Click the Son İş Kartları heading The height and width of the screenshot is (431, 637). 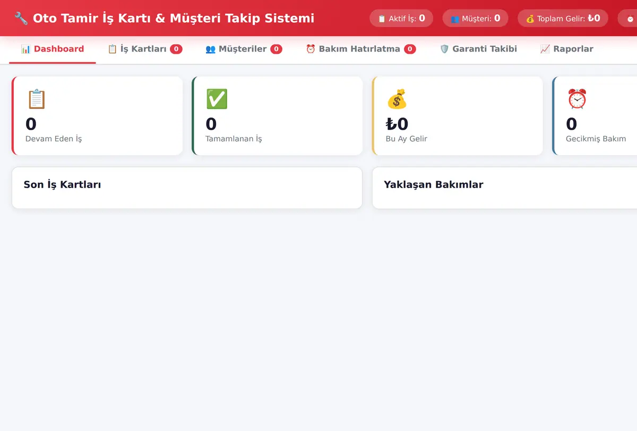63,185
